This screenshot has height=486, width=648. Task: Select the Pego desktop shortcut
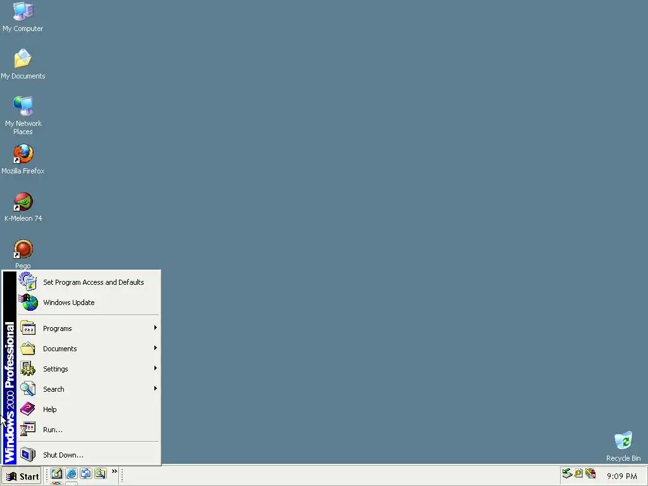pyautogui.click(x=23, y=254)
